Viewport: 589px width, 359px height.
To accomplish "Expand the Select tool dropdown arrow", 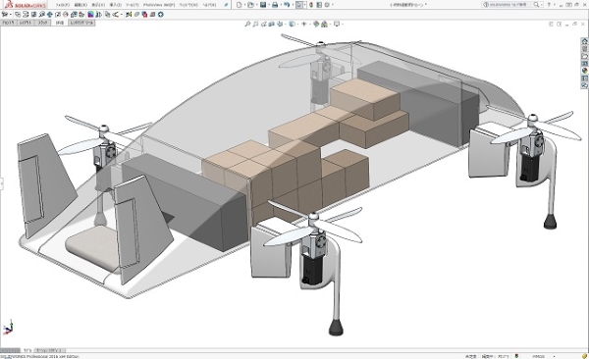I will click(x=304, y=5).
